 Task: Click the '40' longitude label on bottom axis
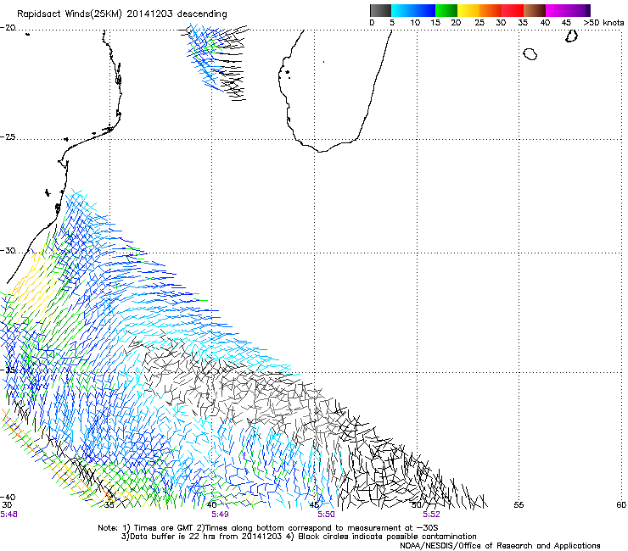(212, 505)
